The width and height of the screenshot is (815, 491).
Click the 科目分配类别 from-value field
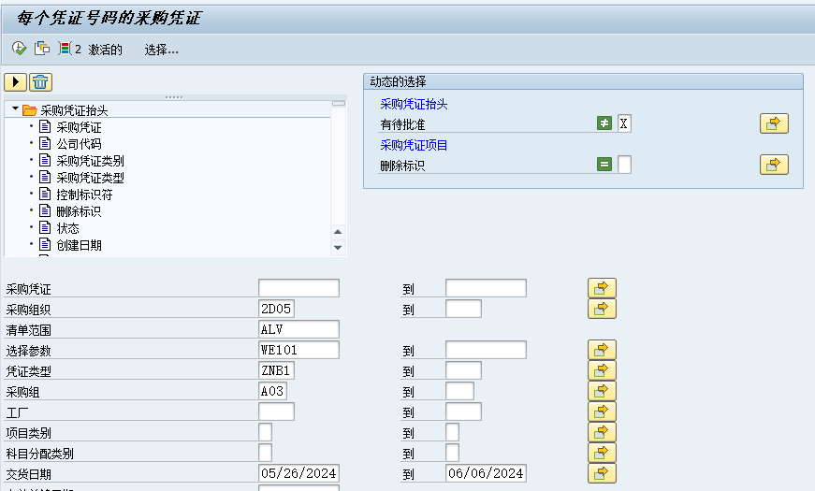[265, 453]
